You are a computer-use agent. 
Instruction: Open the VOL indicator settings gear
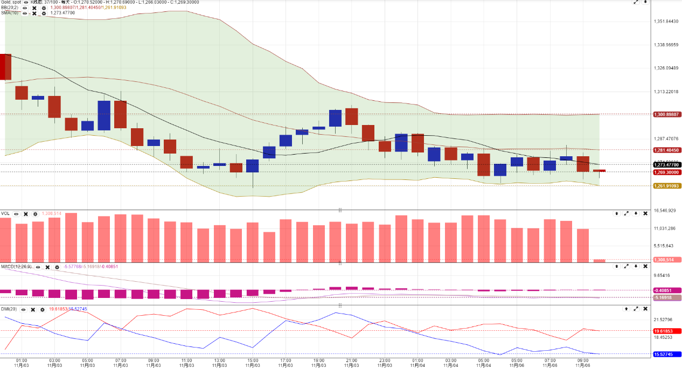tap(36, 214)
